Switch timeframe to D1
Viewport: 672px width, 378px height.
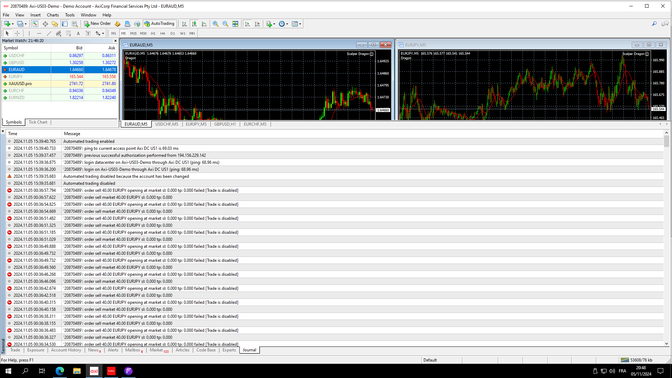pyautogui.click(x=173, y=33)
